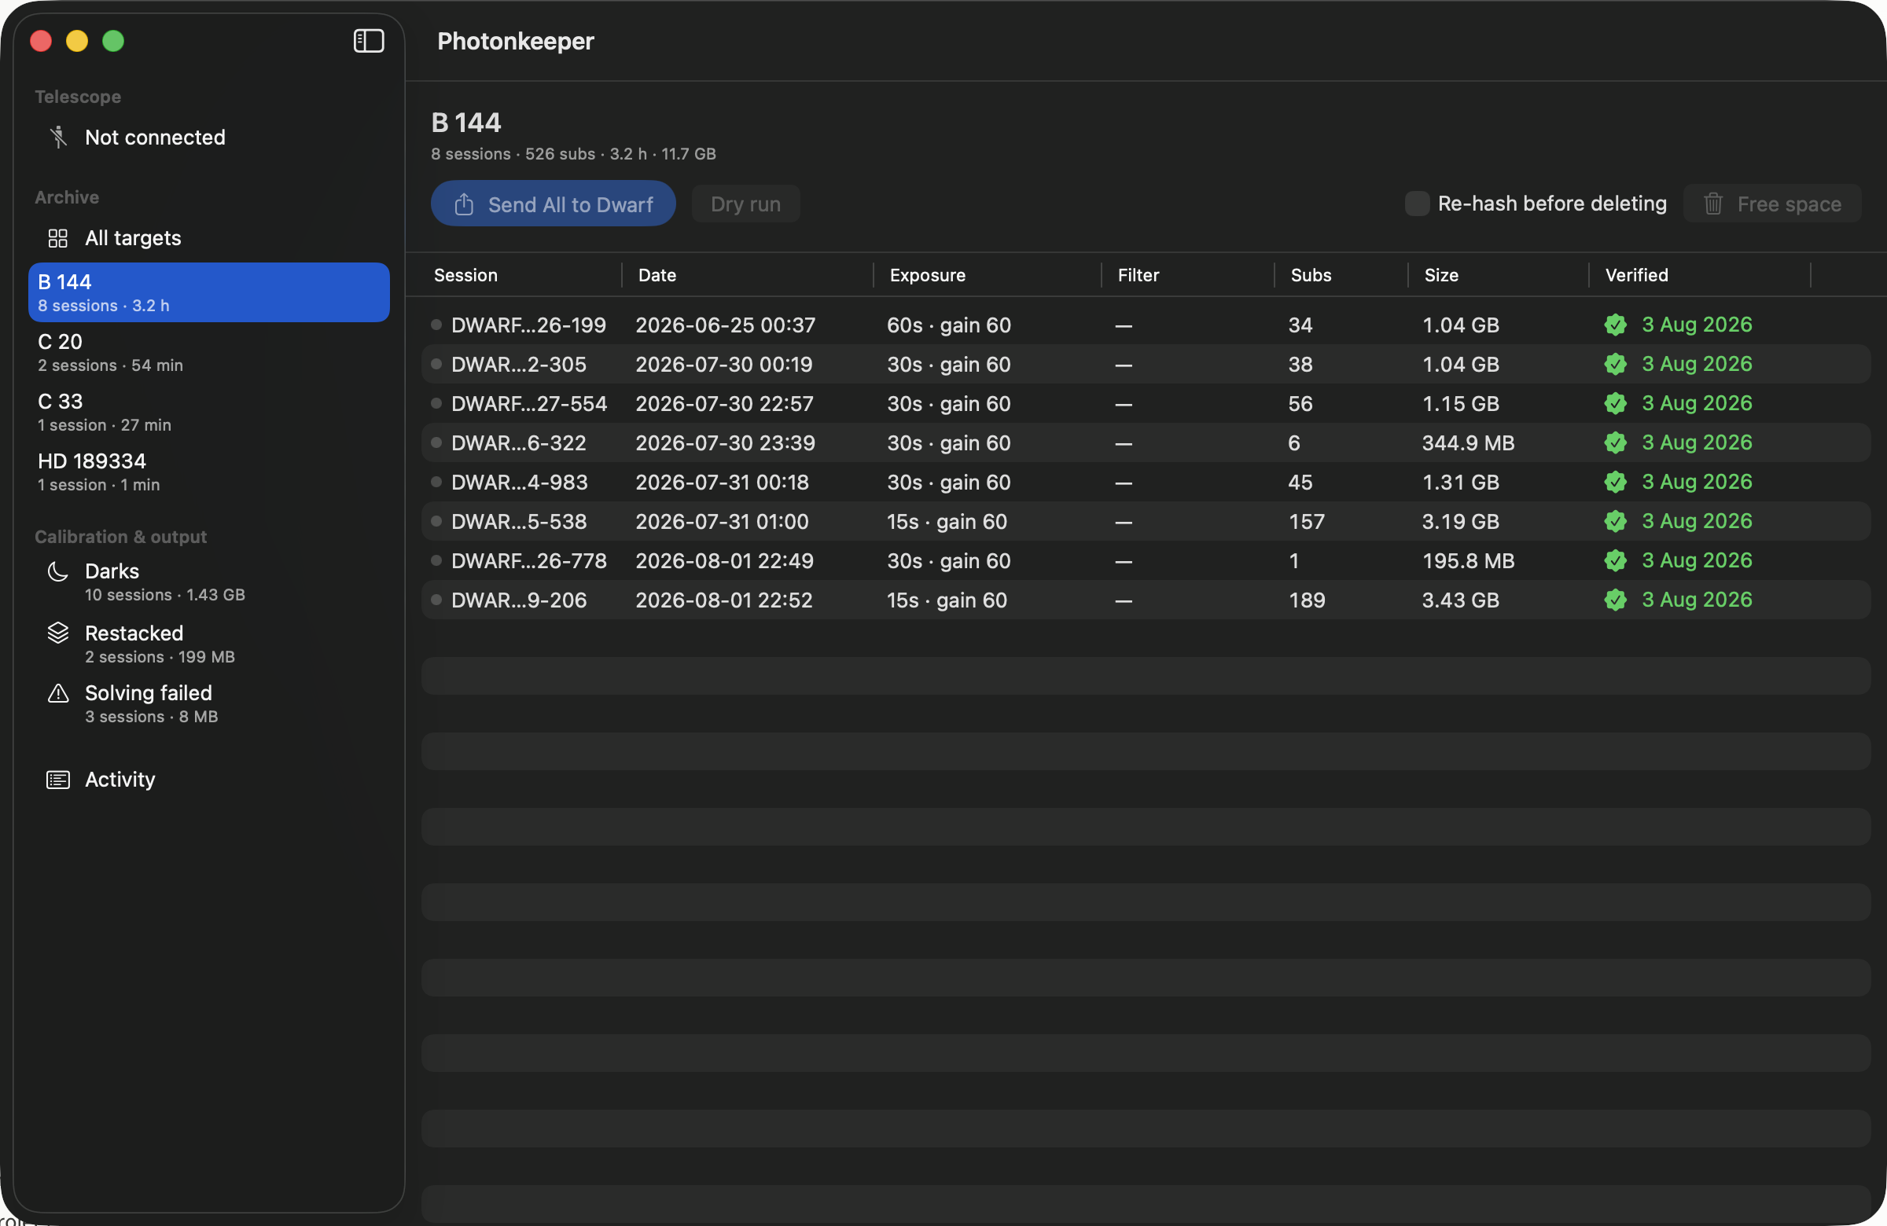The height and width of the screenshot is (1226, 1887).
Task: Click size 3.19 GB cell
Action: click(1461, 522)
